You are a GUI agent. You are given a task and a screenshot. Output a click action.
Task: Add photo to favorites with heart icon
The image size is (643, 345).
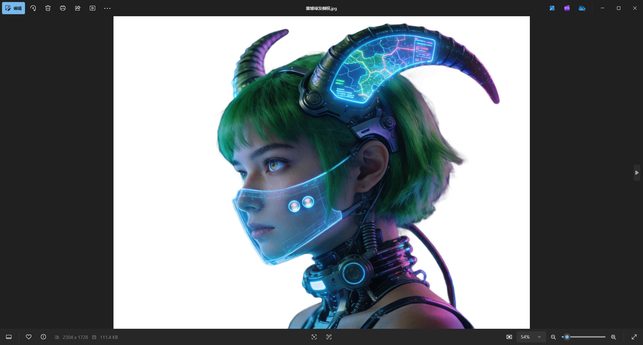[29, 337]
